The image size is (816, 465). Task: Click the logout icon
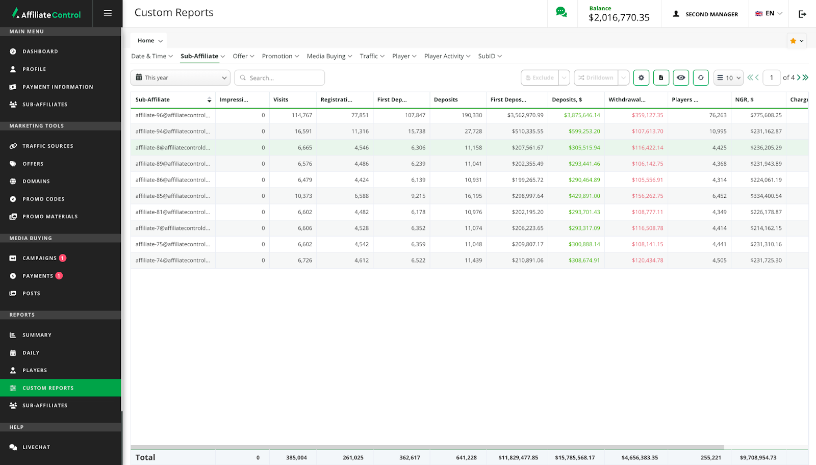tap(802, 14)
